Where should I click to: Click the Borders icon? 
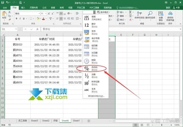(31, 18)
